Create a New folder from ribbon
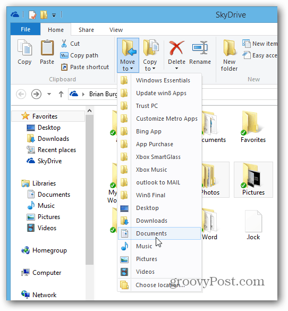 (230, 55)
